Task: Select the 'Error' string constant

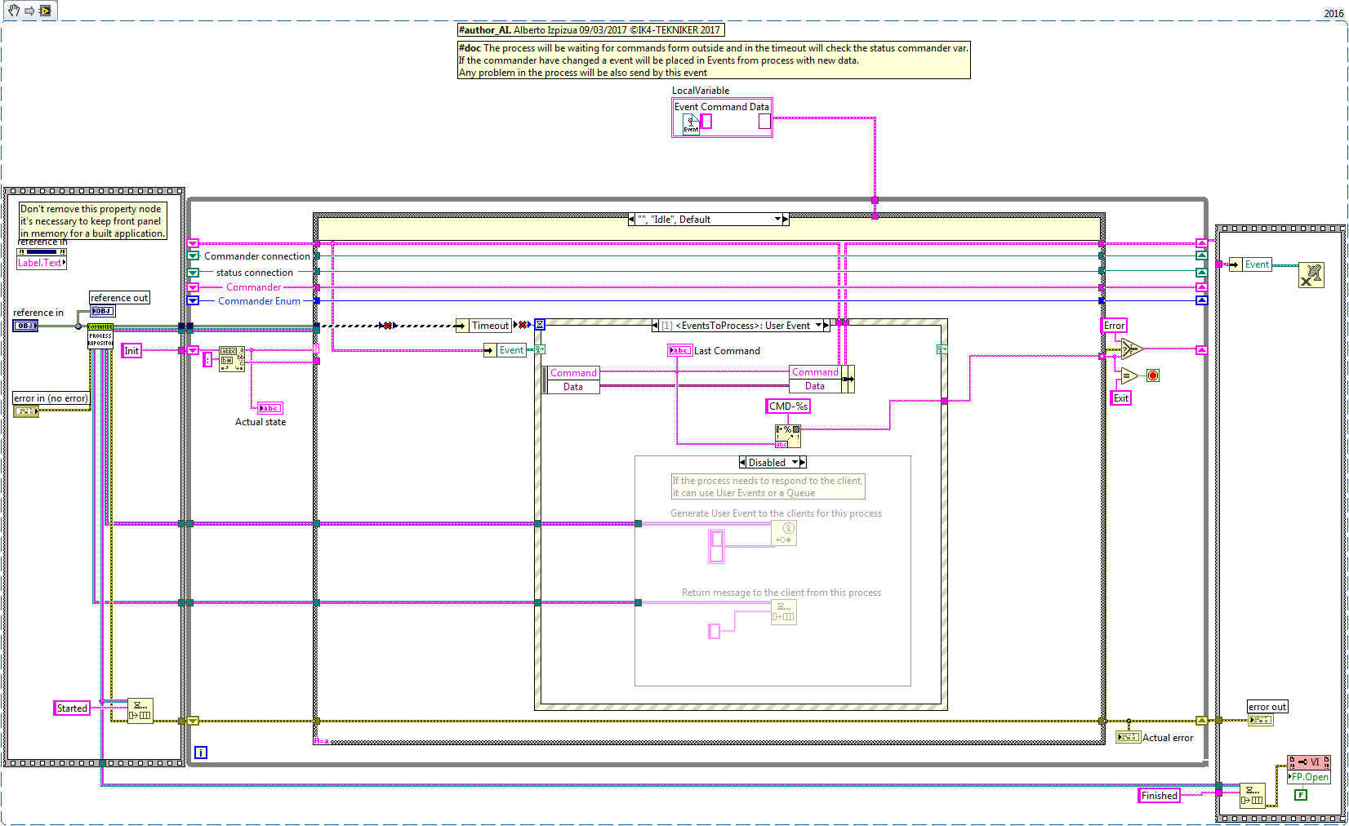Action: pos(1114,325)
